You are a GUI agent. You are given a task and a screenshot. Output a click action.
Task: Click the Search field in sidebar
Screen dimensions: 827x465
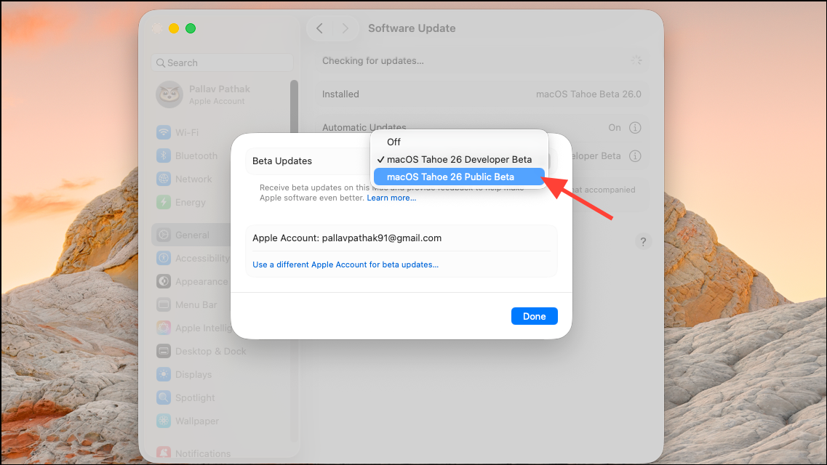pos(222,62)
